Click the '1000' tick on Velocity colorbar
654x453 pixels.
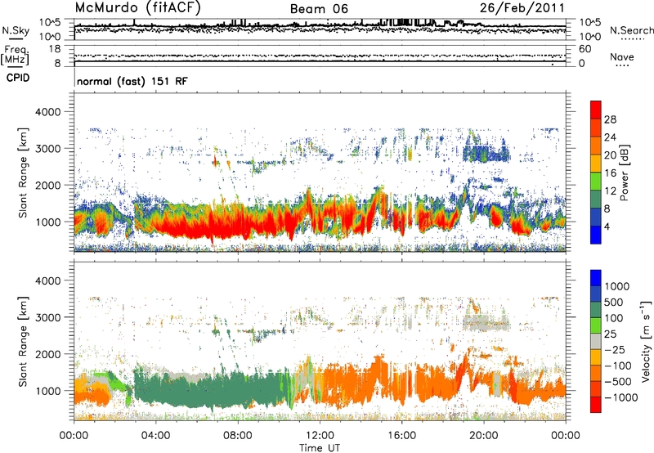[616, 286]
